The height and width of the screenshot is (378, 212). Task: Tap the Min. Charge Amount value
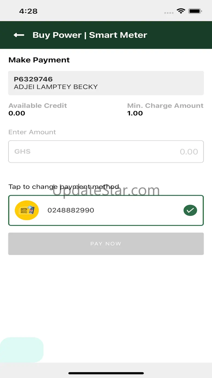click(x=135, y=113)
